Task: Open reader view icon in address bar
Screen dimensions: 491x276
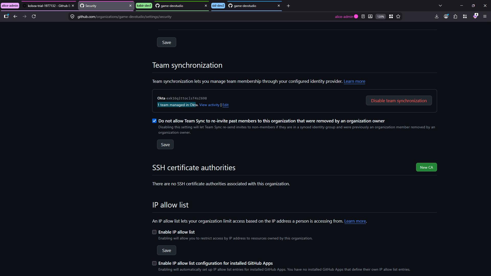Action: 363,17
